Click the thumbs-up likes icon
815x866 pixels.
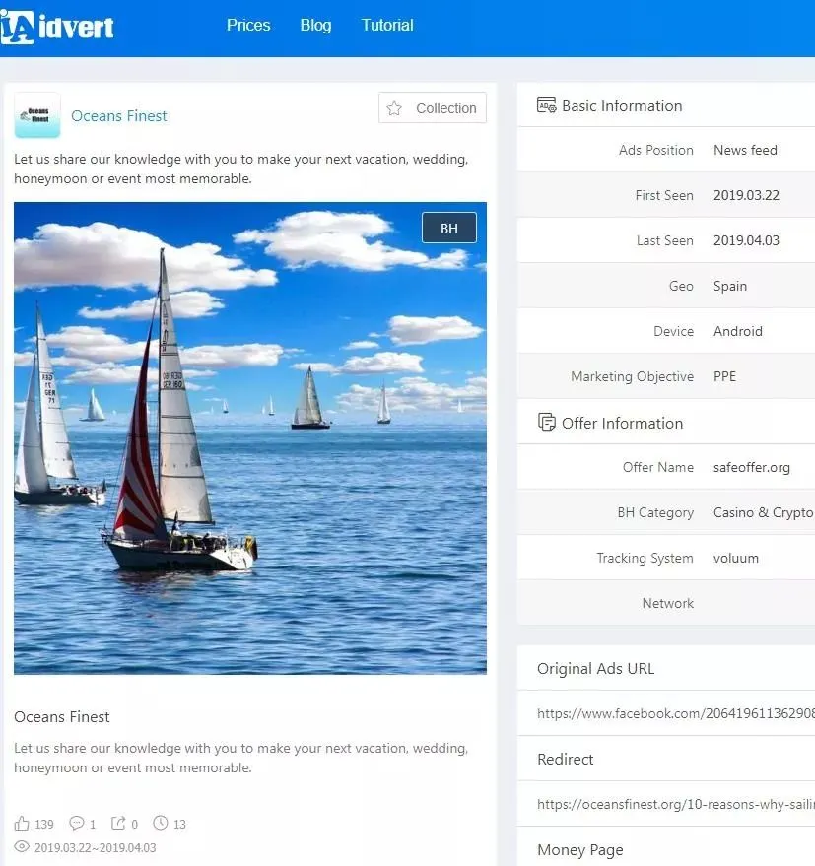(x=22, y=824)
